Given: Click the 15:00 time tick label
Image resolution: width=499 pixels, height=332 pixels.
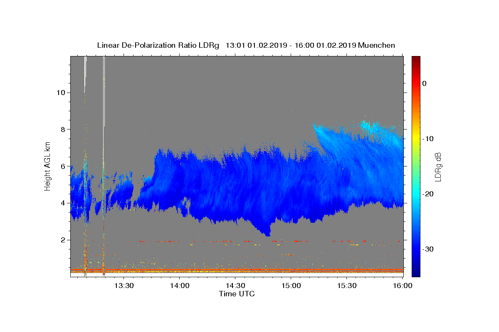Looking at the screenshot, I should pyautogui.click(x=290, y=286).
